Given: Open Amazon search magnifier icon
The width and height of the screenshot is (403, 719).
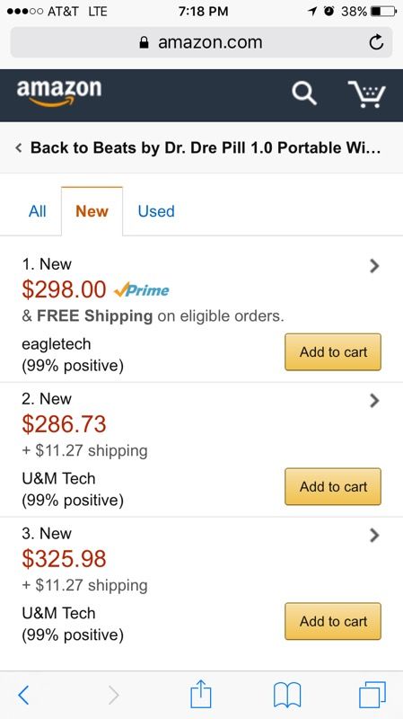Looking at the screenshot, I should [304, 94].
